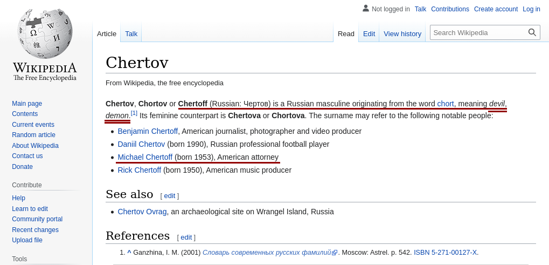The width and height of the screenshot is (549, 265).
Task: Click the user silhouette icon beside Not logged in
Action: [365, 9]
